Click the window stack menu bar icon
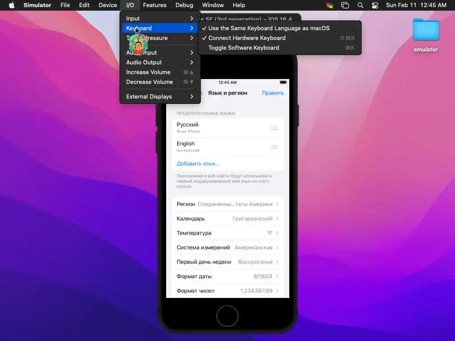 coord(345,5)
